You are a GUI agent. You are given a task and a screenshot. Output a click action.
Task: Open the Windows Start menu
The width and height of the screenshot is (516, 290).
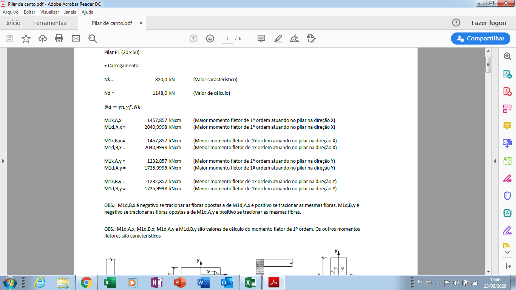pyautogui.click(x=10, y=282)
